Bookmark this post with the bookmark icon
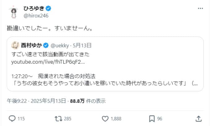Screen dimensions: 210x126 pos(152,118)
